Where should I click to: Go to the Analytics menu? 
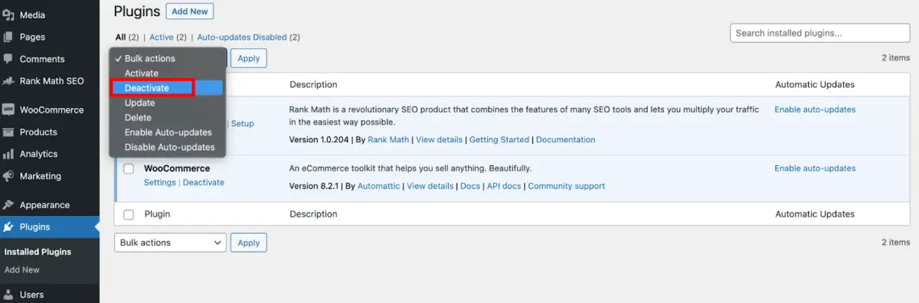pos(39,154)
